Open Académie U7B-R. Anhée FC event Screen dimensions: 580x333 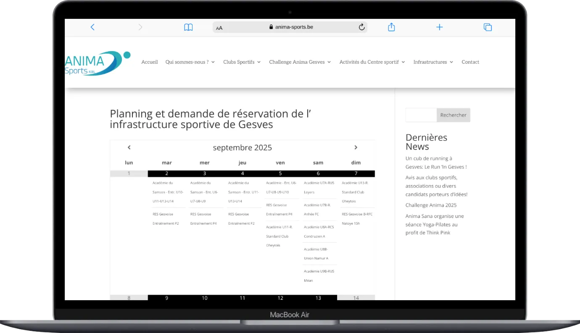(x=317, y=210)
